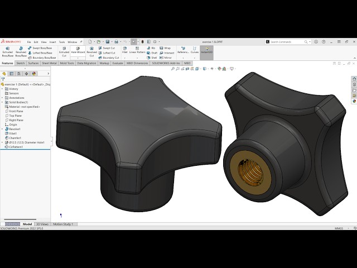Open the File menu
This screenshot has width=357, height=268.
(29, 42)
